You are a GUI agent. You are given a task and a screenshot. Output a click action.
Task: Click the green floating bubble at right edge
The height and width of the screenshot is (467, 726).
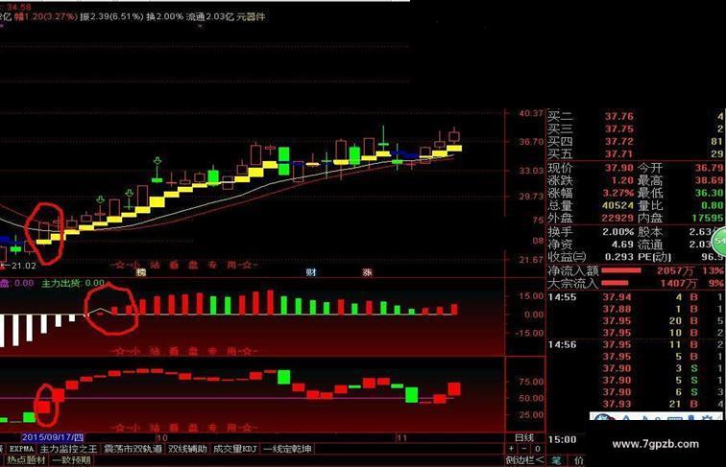[x=719, y=241]
